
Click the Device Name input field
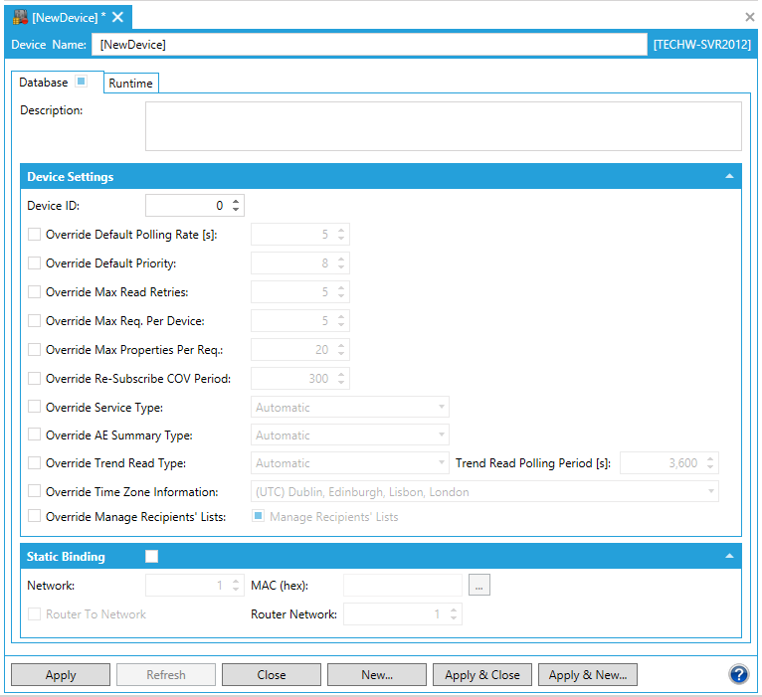point(369,45)
